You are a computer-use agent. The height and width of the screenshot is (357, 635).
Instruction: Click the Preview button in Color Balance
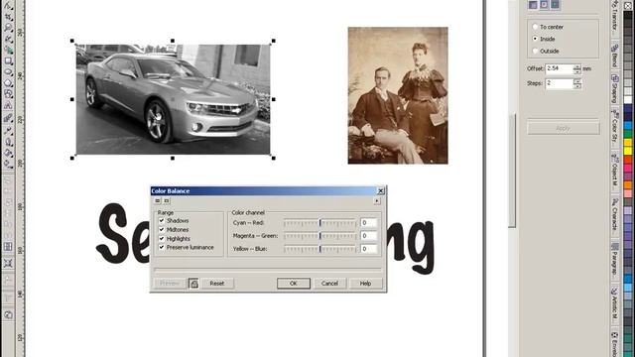pyautogui.click(x=170, y=284)
